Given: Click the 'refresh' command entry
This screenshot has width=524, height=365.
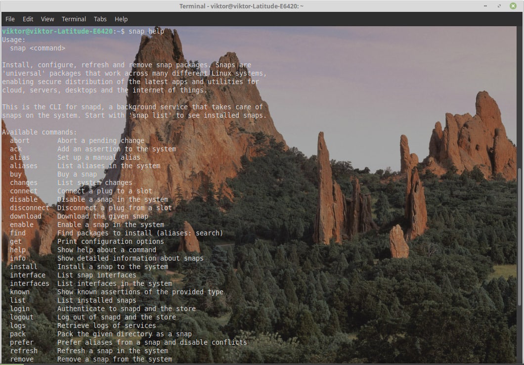Looking at the screenshot, I should click(23, 351).
